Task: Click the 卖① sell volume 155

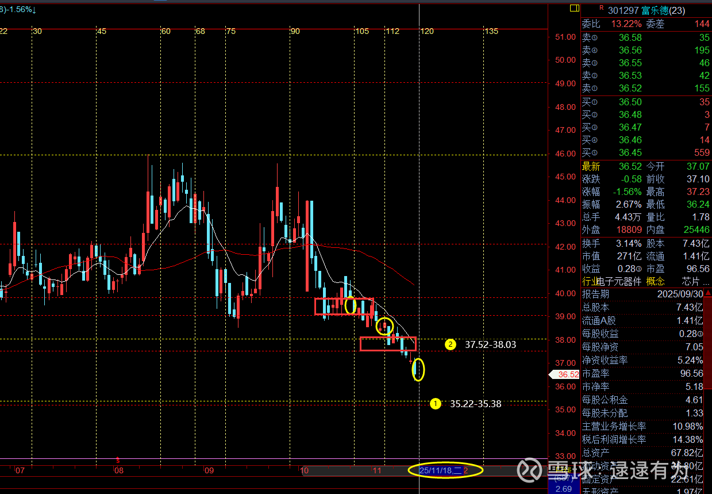Action: tap(702, 88)
